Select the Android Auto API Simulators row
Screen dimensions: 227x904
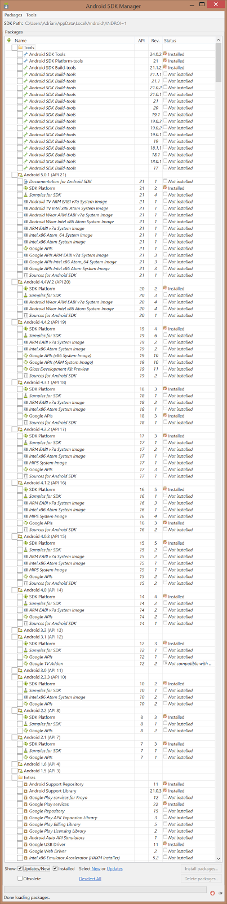click(110, 837)
